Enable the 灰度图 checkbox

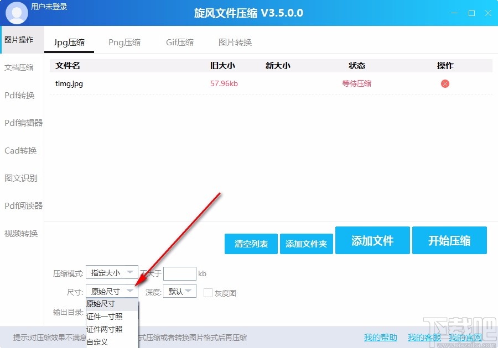point(207,293)
